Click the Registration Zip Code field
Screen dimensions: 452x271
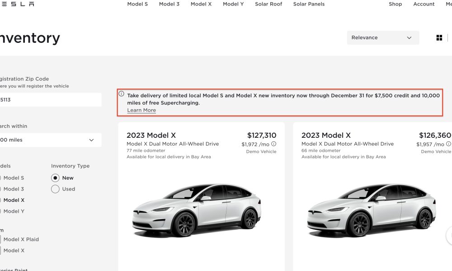(51, 100)
